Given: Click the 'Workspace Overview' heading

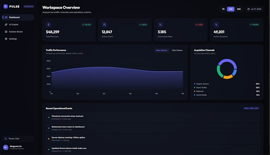Looking at the screenshot, I should pos(61,8).
